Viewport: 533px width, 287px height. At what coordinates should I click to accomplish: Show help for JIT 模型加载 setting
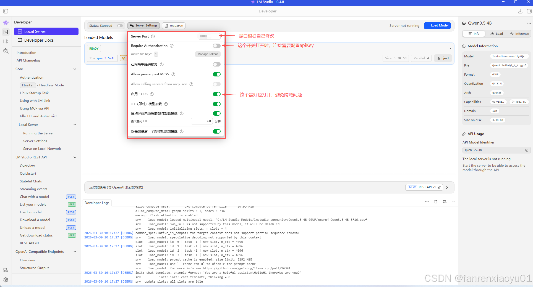[166, 104]
